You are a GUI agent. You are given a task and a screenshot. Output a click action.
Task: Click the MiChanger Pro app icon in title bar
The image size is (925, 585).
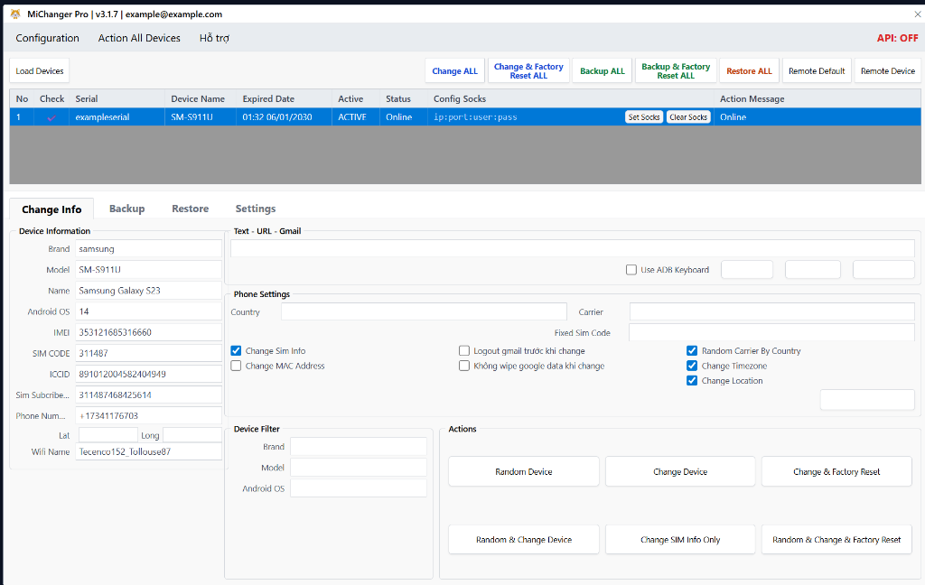tap(15, 14)
